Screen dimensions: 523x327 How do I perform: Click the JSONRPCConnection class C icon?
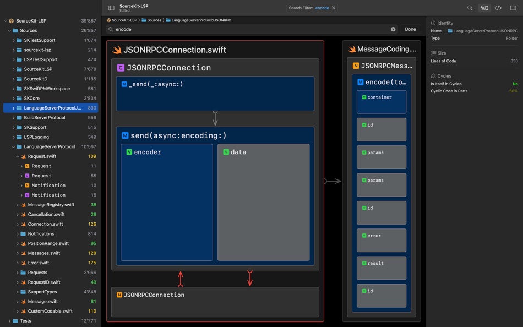click(x=121, y=68)
